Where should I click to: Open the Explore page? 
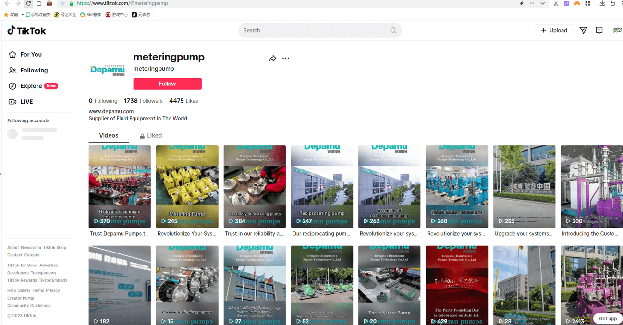pos(33,86)
